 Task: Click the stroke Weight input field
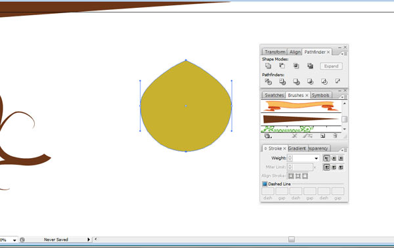click(x=303, y=158)
